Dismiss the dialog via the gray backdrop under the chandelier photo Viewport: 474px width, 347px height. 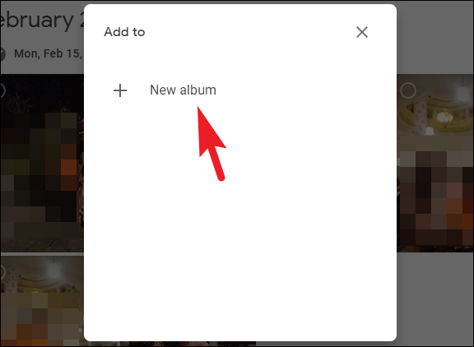click(435, 299)
